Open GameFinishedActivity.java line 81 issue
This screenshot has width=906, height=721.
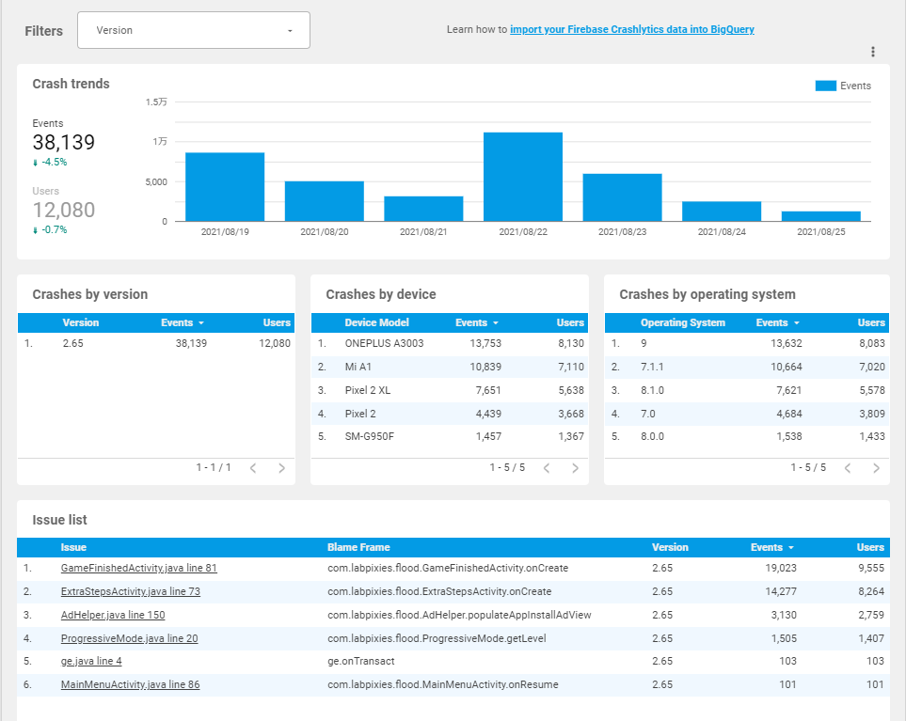(x=138, y=568)
